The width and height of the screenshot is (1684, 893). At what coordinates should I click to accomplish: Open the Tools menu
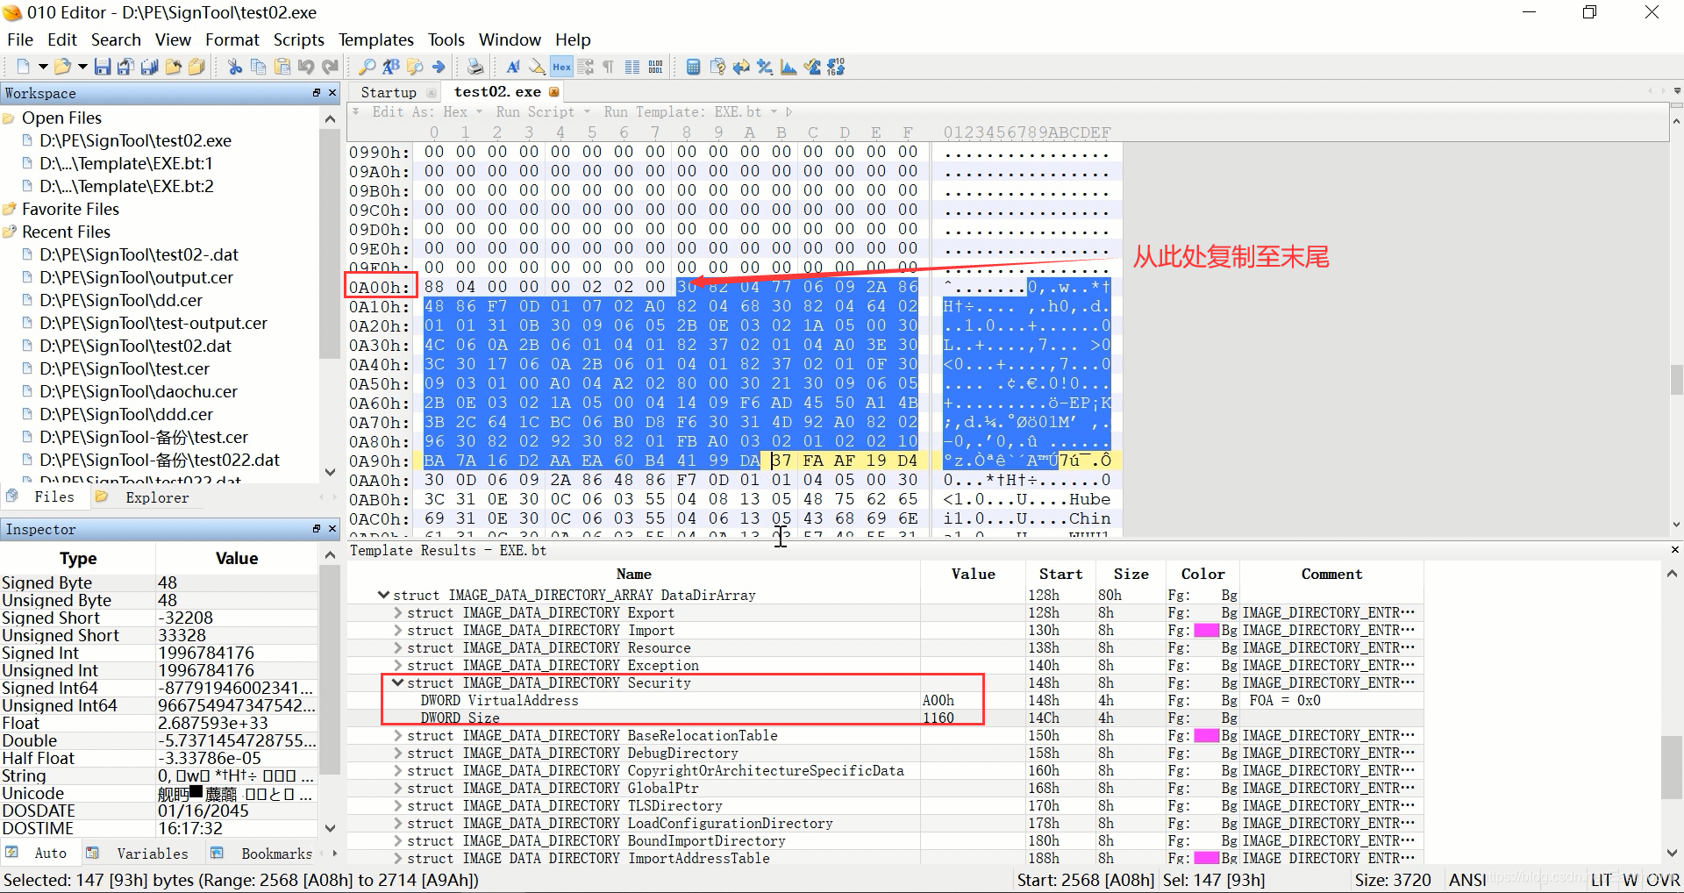pyautogui.click(x=446, y=39)
